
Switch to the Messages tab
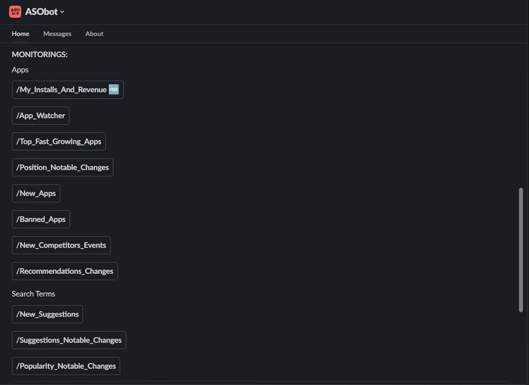57,34
